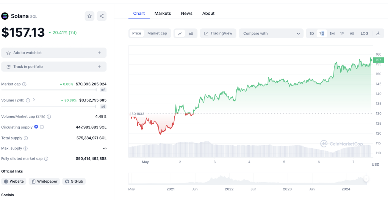Open the Markets tab
Image resolution: width=388 pixels, height=200 pixels.
click(x=163, y=13)
